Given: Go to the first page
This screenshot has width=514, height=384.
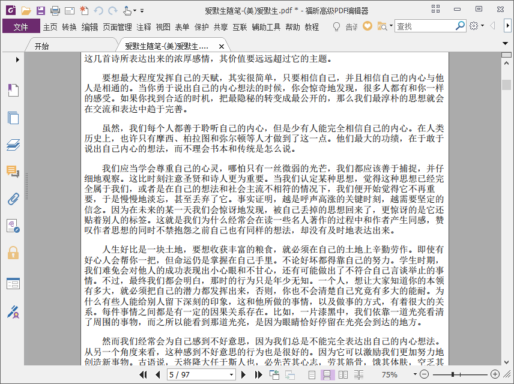Looking at the screenshot, I should tap(143, 374).
